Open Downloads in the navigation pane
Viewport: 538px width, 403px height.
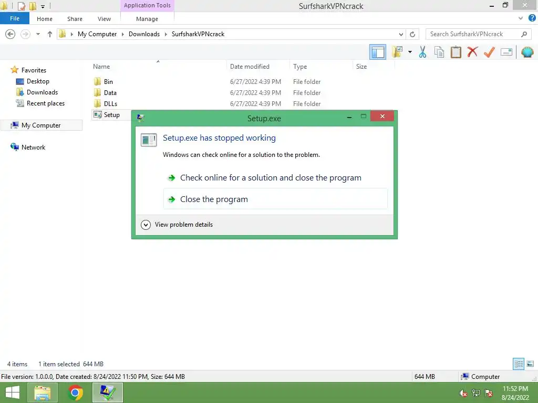(x=42, y=92)
